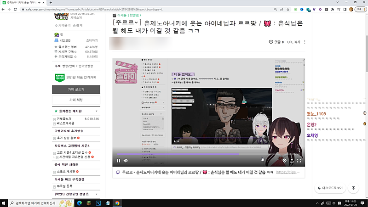368x207 pixels.
Task: Copy the post link via URL 복사
Action: click(x=294, y=42)
